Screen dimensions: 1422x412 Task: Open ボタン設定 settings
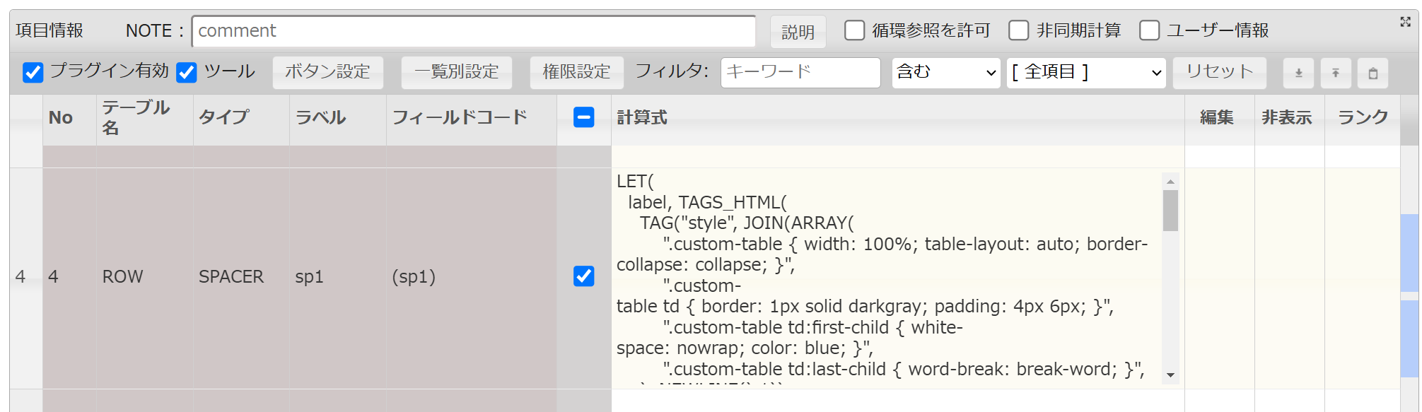click(327, 72)
